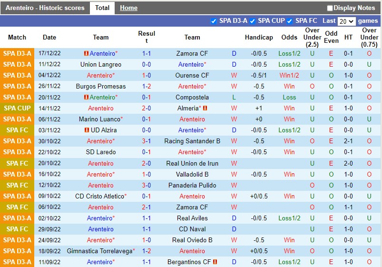Viewport: 382px width, 267px height.
Task: Click the +1 handicap in Almeria row
Action: [259, 108]
